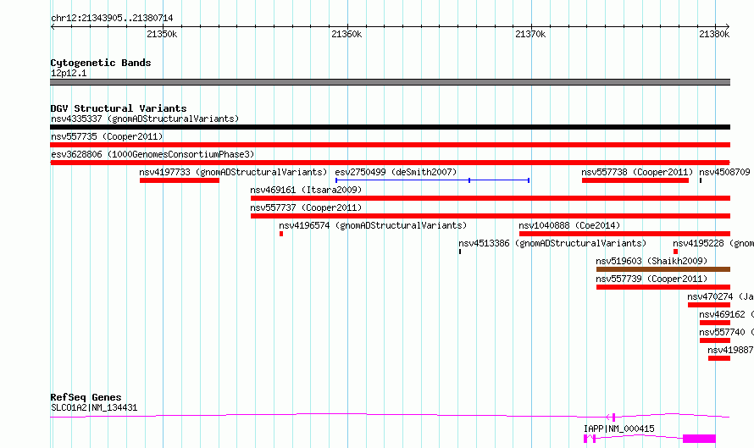Open nsv519603 (Shaikh2009) label
This screenshot has width=754, height=448.
(x=651, y=261)
